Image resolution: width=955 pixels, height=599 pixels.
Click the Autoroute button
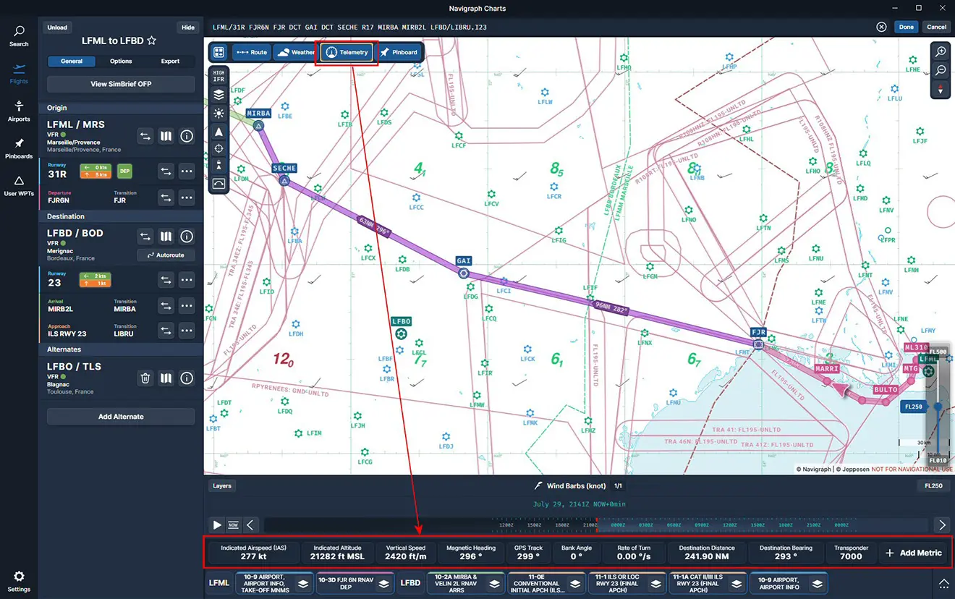[x=166, y=255]
